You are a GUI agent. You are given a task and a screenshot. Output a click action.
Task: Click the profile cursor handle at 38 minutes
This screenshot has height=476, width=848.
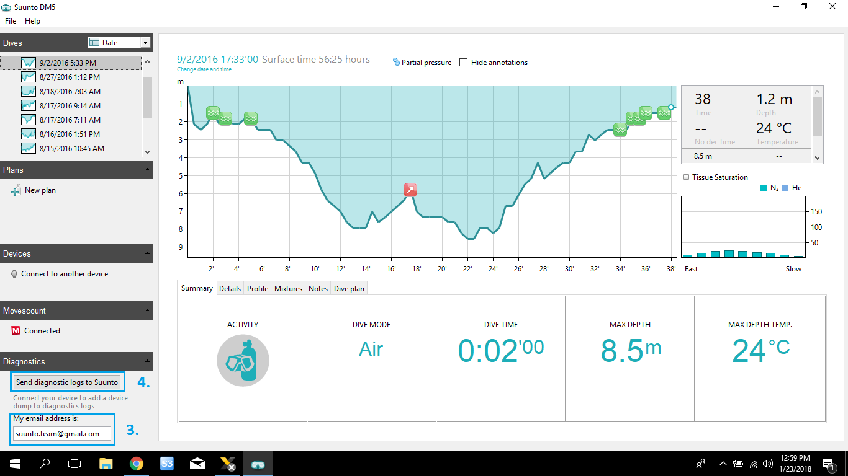(x=671, y=107)
